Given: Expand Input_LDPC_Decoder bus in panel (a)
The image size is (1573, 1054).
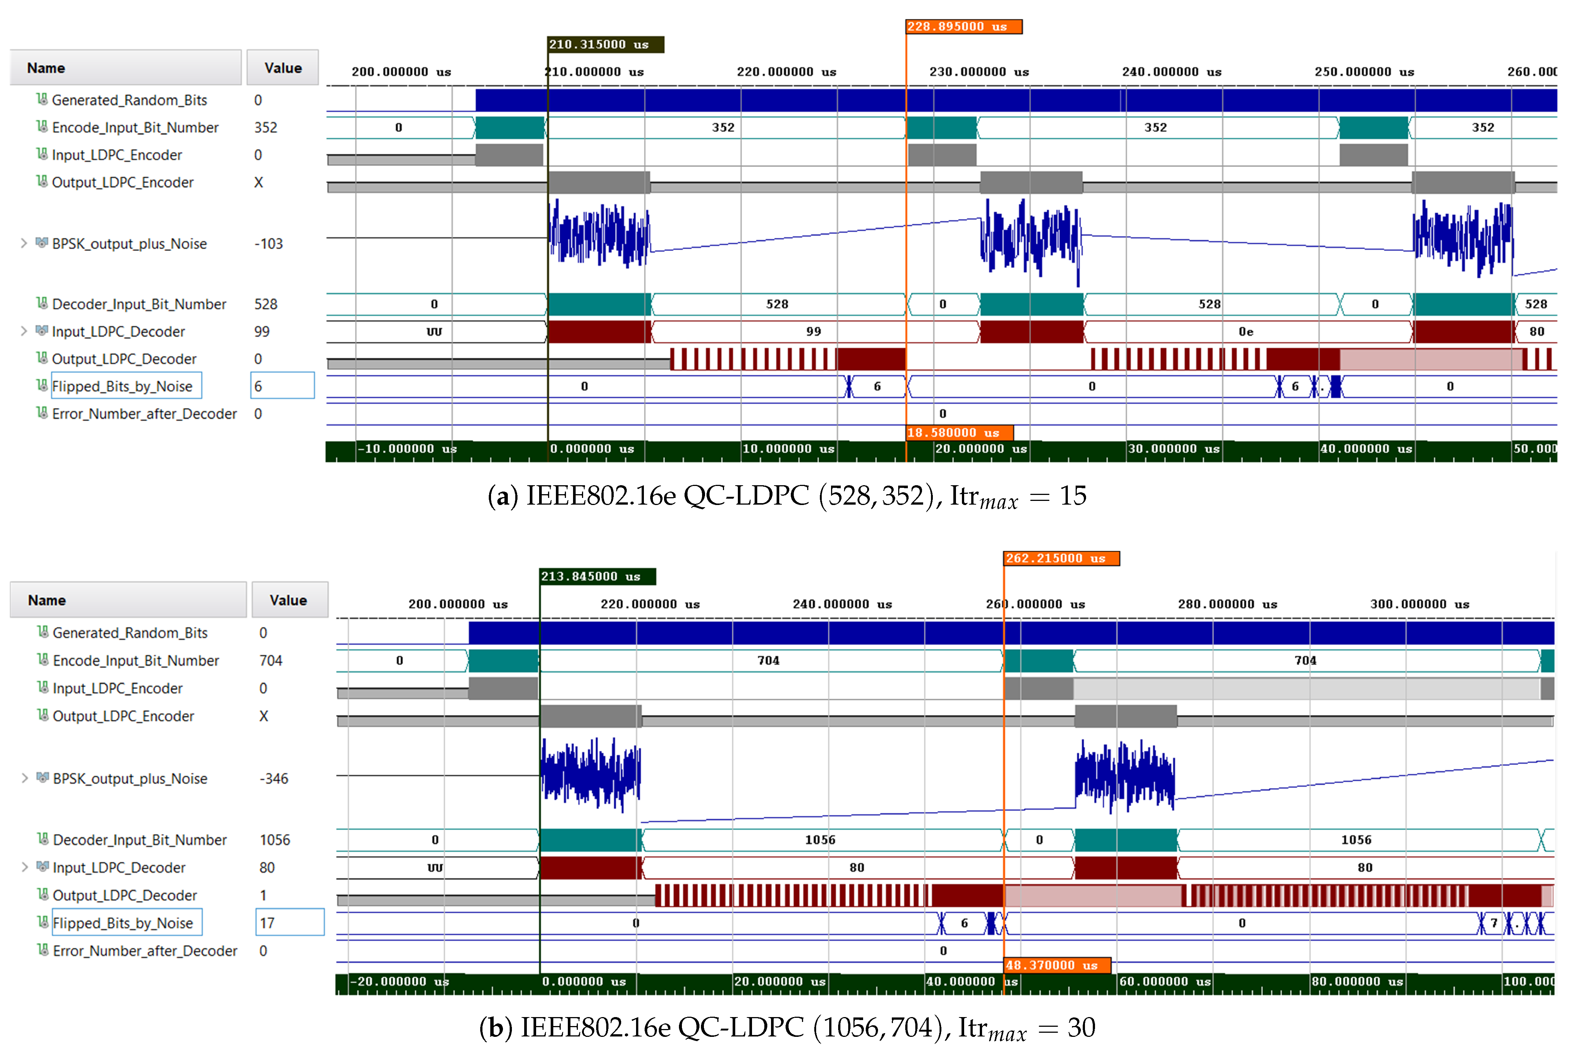Looking at the screenshot, I should pyautogui.click(x=23, y=331).
